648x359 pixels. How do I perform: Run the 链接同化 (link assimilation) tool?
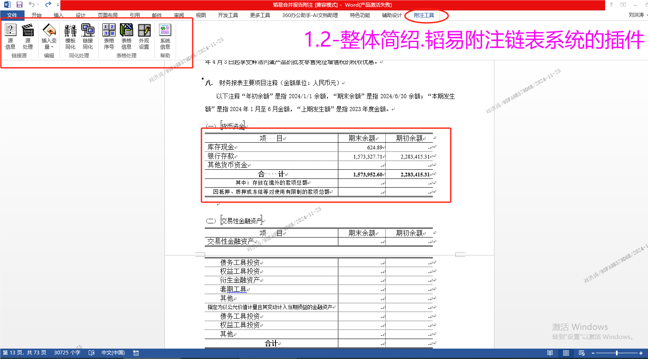coord(88,37)
